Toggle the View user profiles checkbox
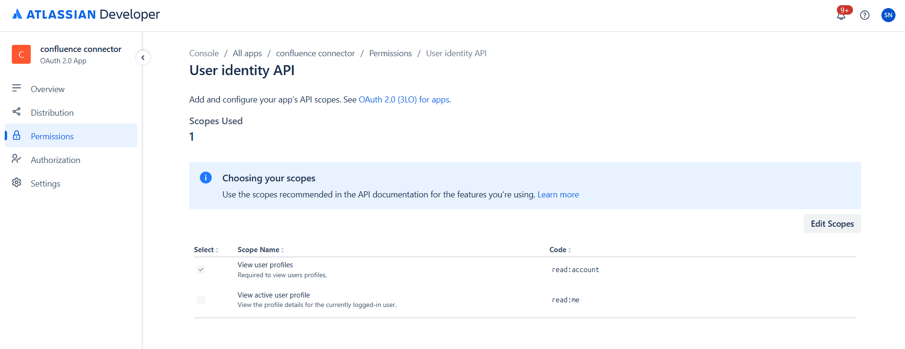This screenshot has height=349, width=905. (x=201, y=270)
